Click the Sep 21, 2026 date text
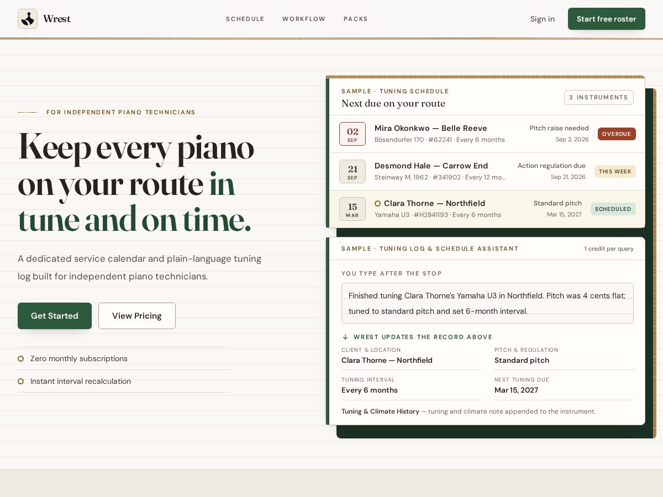This screenshot has width=663, height=497. 568,177
